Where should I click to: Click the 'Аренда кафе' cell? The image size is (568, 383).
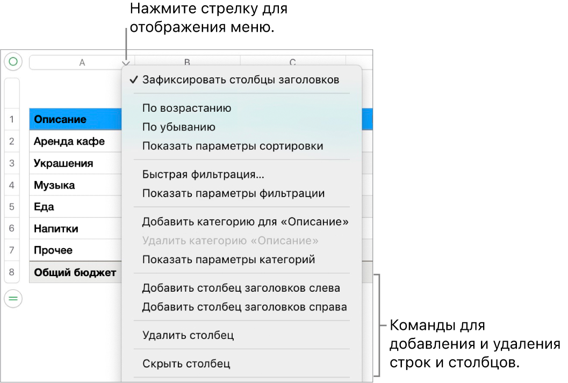coord(75,141)
